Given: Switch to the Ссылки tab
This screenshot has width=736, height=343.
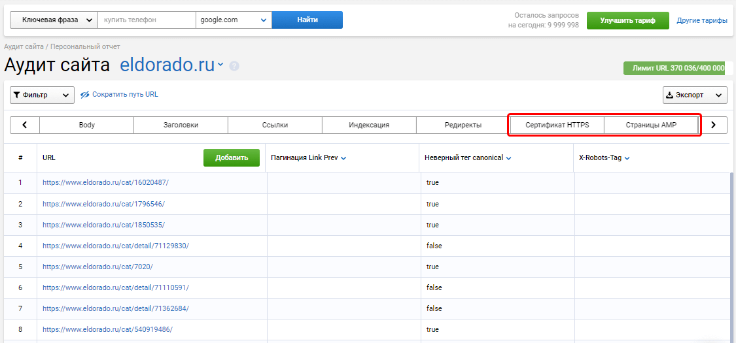Looking at the screenshot, I should click(x=275, y=125).
